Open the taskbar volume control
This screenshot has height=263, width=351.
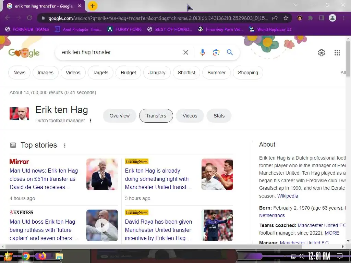[x=302, y=256]
